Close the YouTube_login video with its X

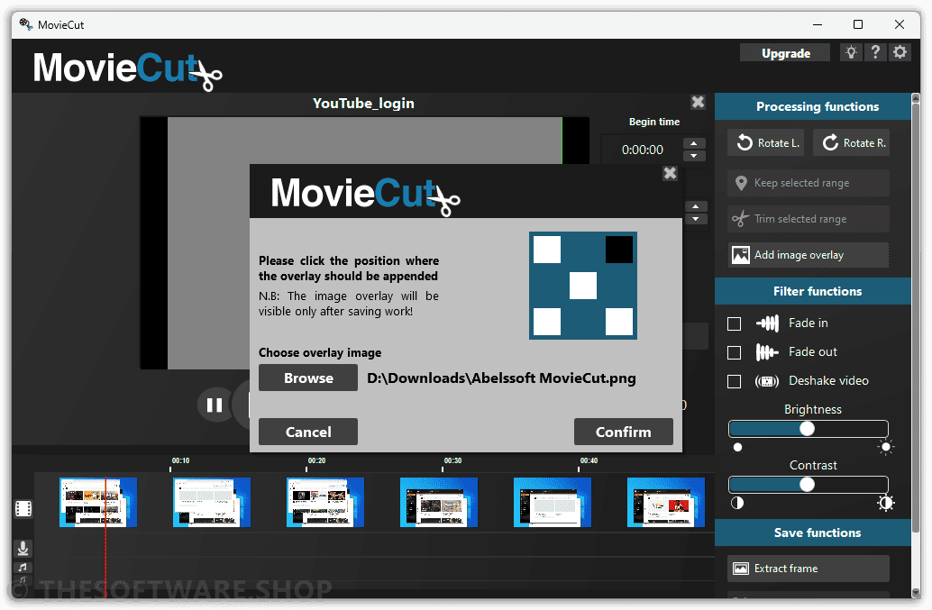pyautogui.click(x=698, y=102)
